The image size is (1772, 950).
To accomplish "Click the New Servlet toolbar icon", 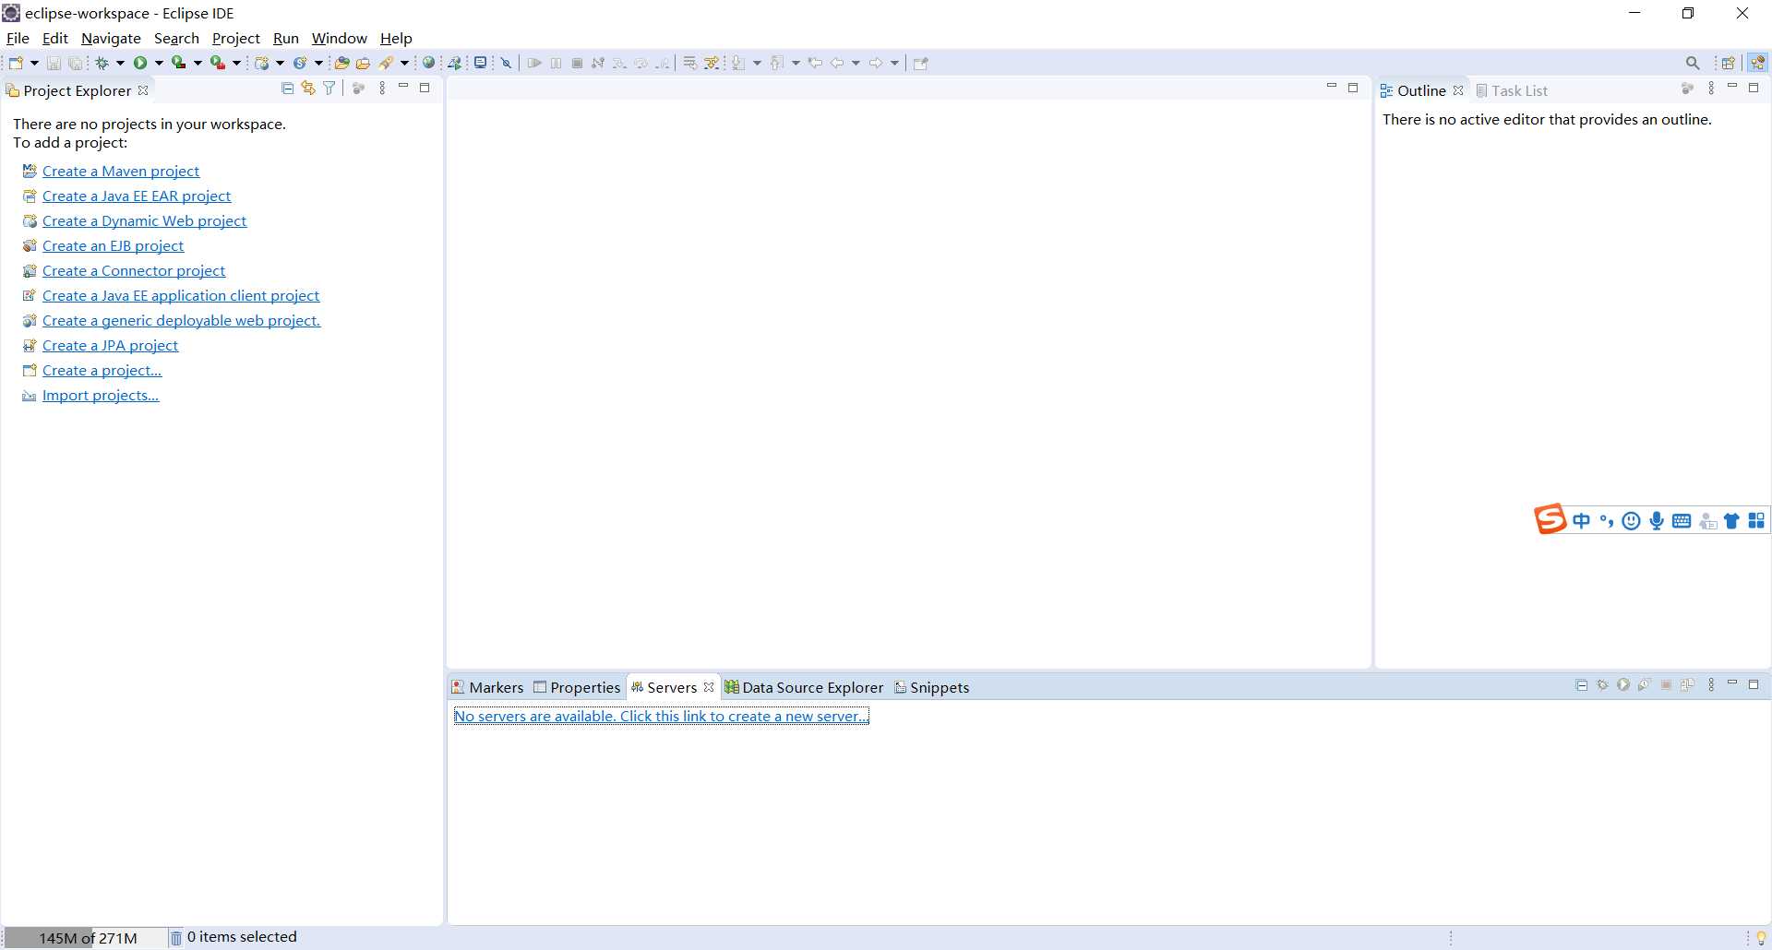I will (x=300, y=63).
